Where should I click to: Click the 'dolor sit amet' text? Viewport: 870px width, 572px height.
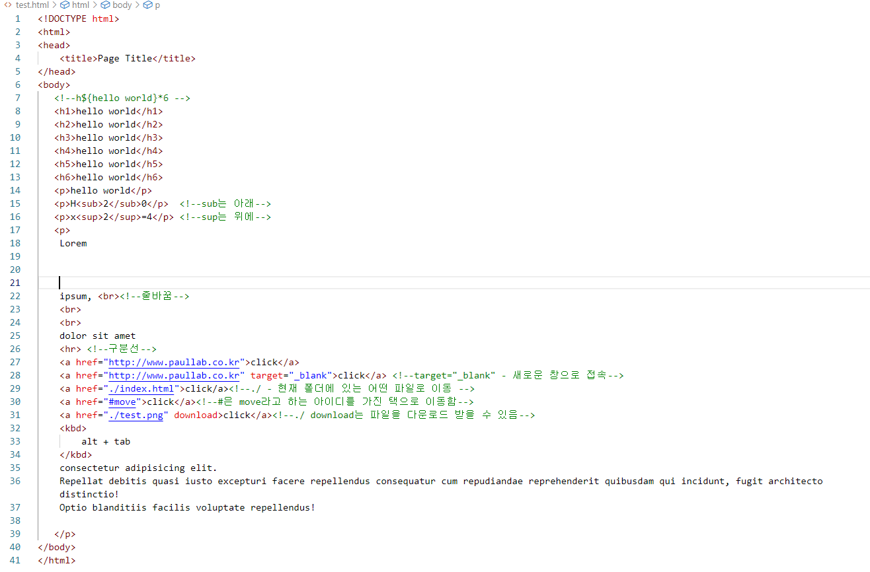[x=98, y=336]
